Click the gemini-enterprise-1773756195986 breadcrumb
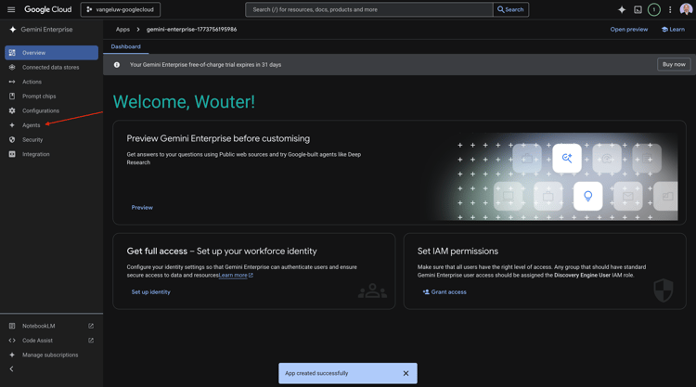 pyautogui.click(x=192, y=30)
